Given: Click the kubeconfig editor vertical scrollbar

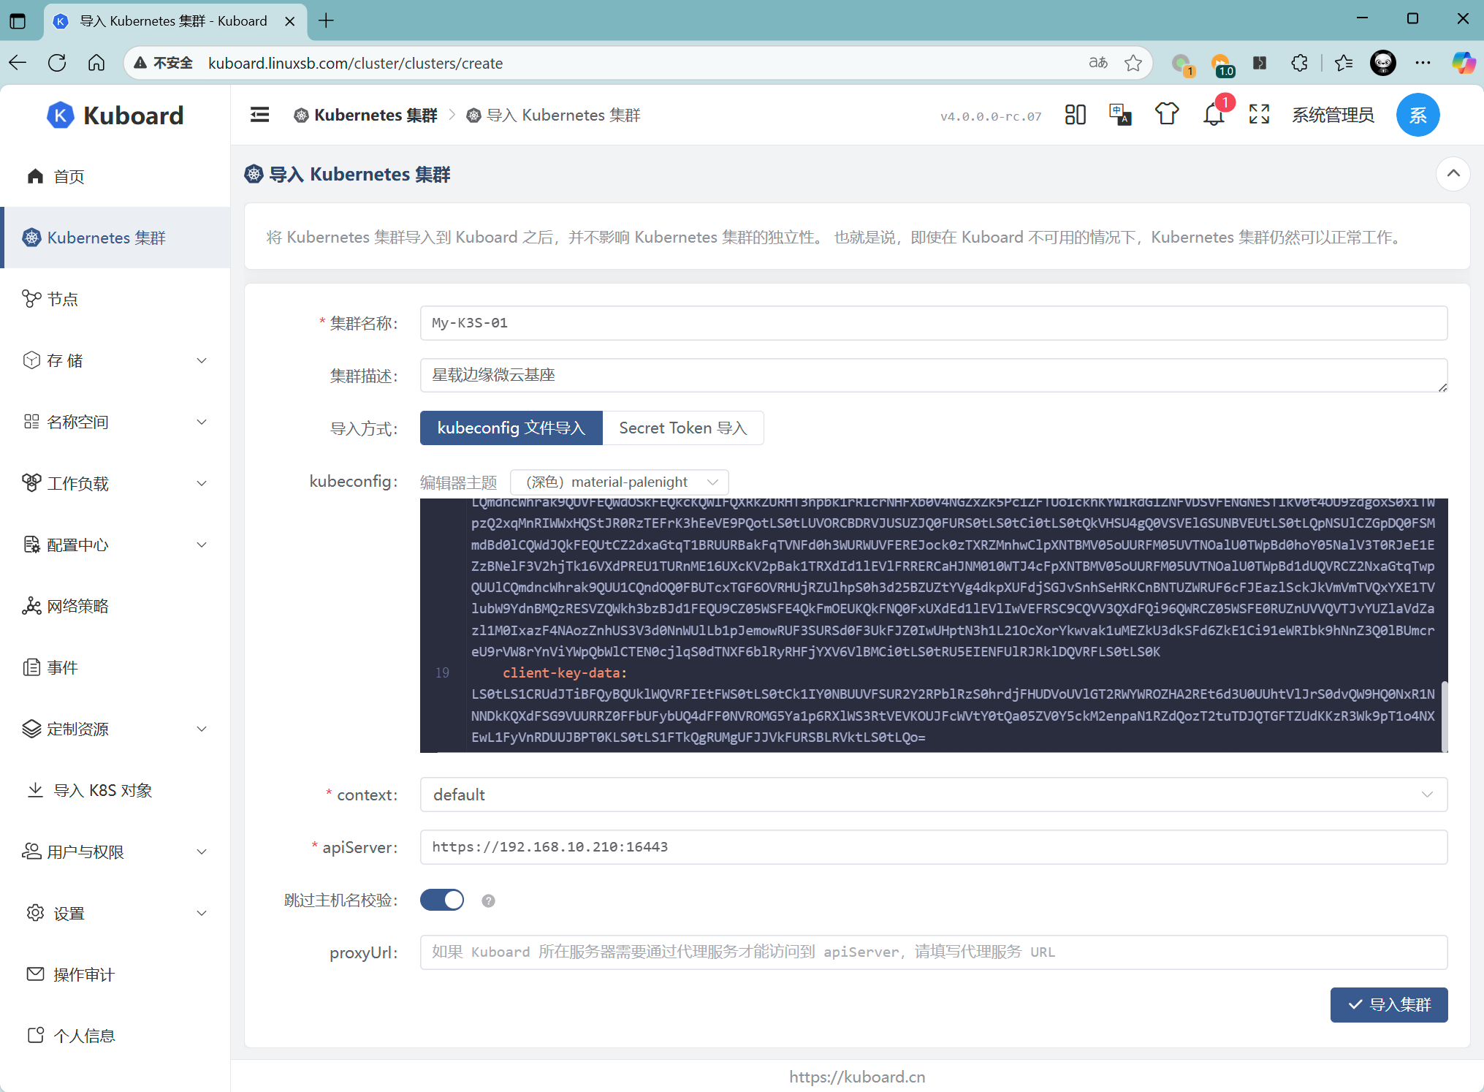Looking at the screenshot, I should tap(1444, 716).
